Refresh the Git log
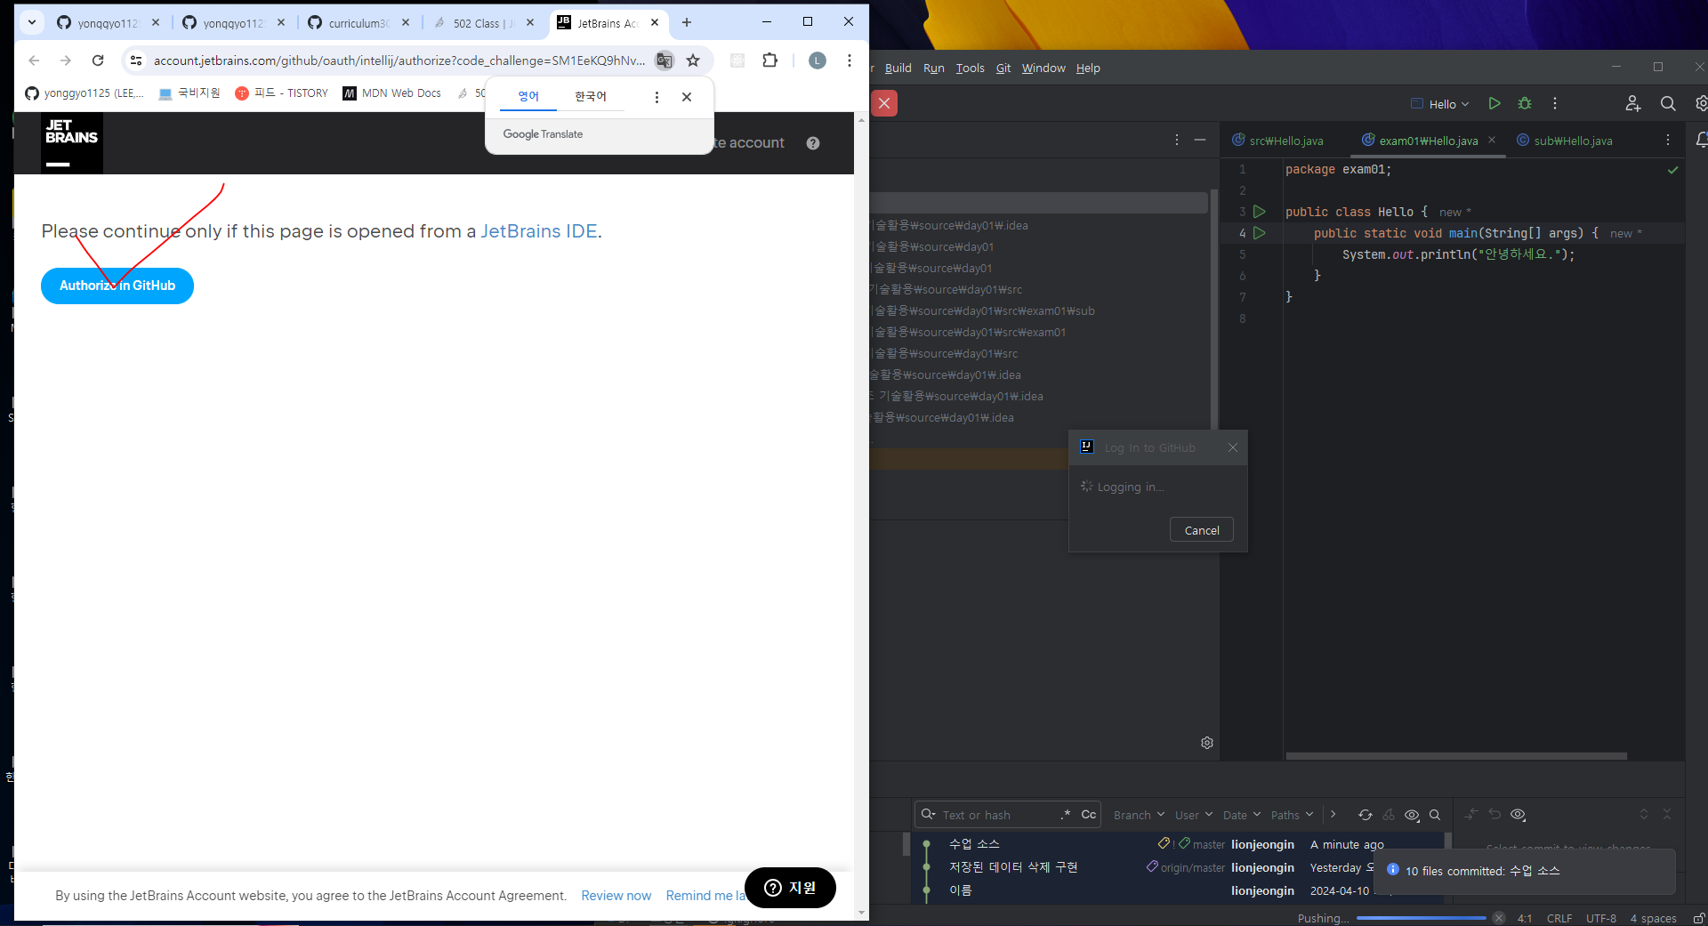This screenshot has width=1708, height=926. (x=1366, y=815)
